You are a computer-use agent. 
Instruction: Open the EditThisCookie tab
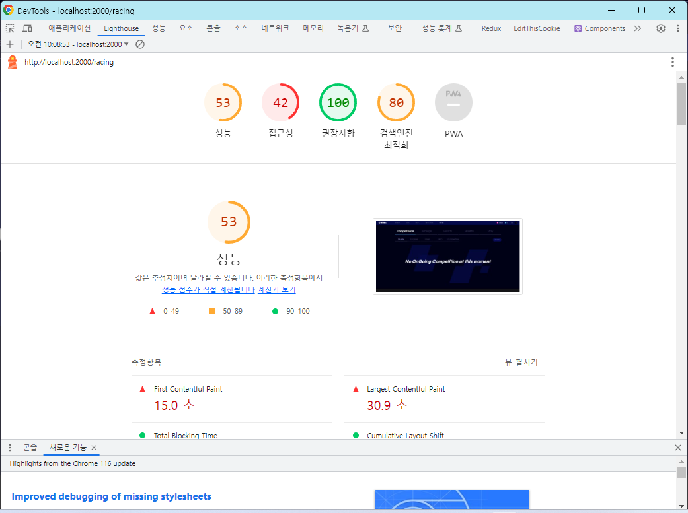(537, 28)
